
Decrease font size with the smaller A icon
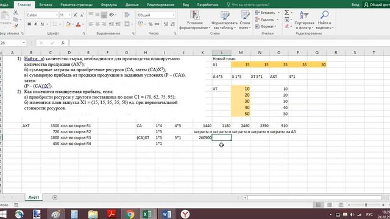coord(82,15)
